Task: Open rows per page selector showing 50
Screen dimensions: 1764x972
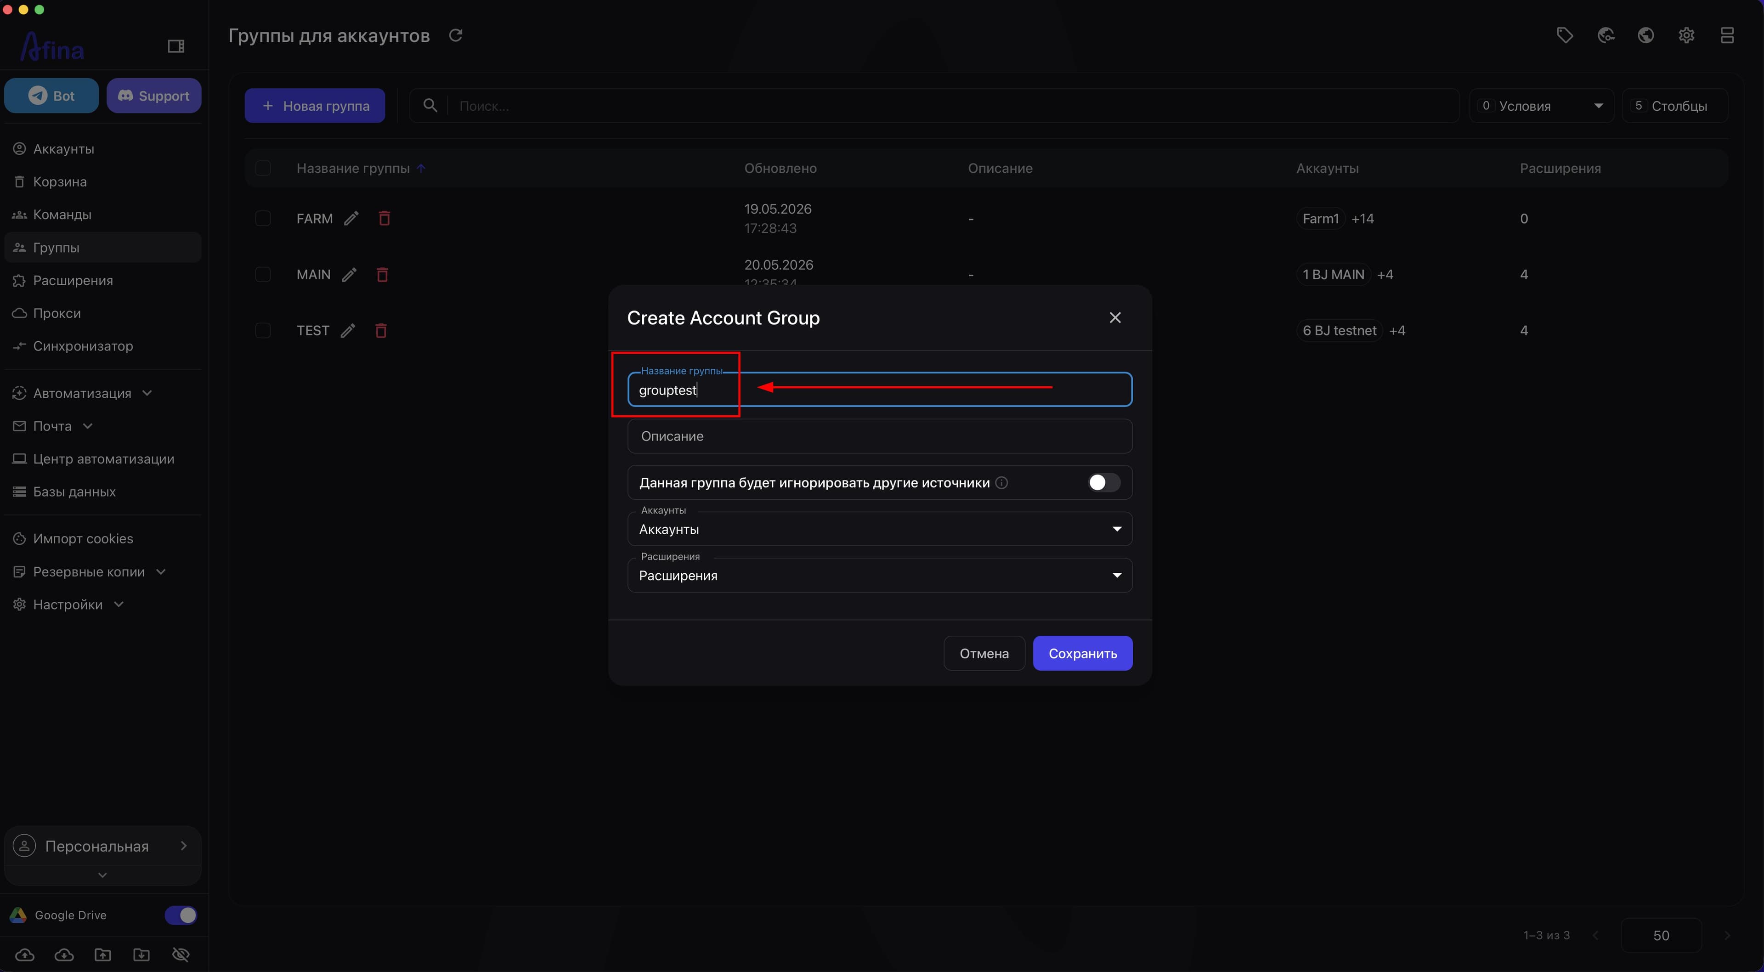Action: [x=1661, y=935]
